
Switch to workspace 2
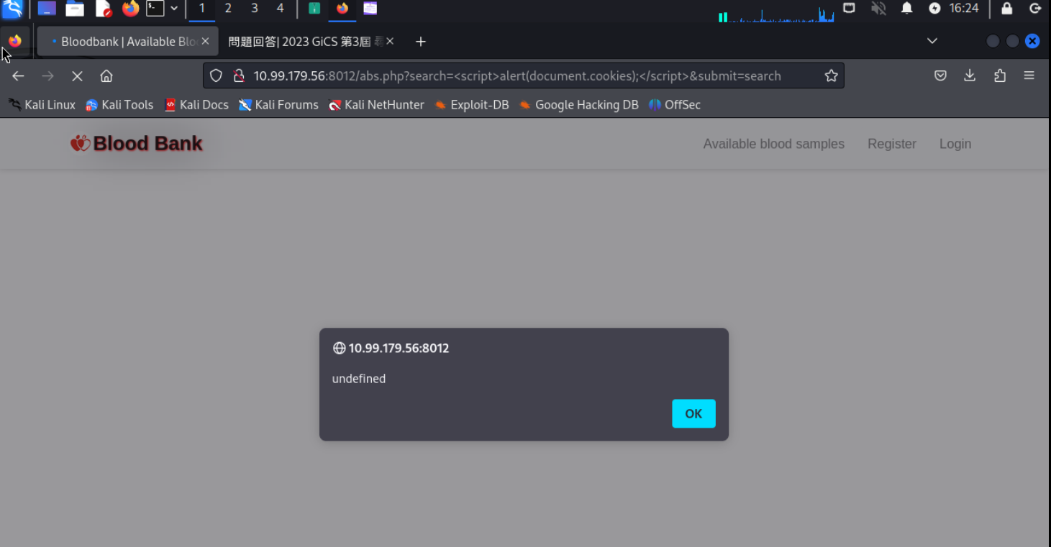coord(228,9)
